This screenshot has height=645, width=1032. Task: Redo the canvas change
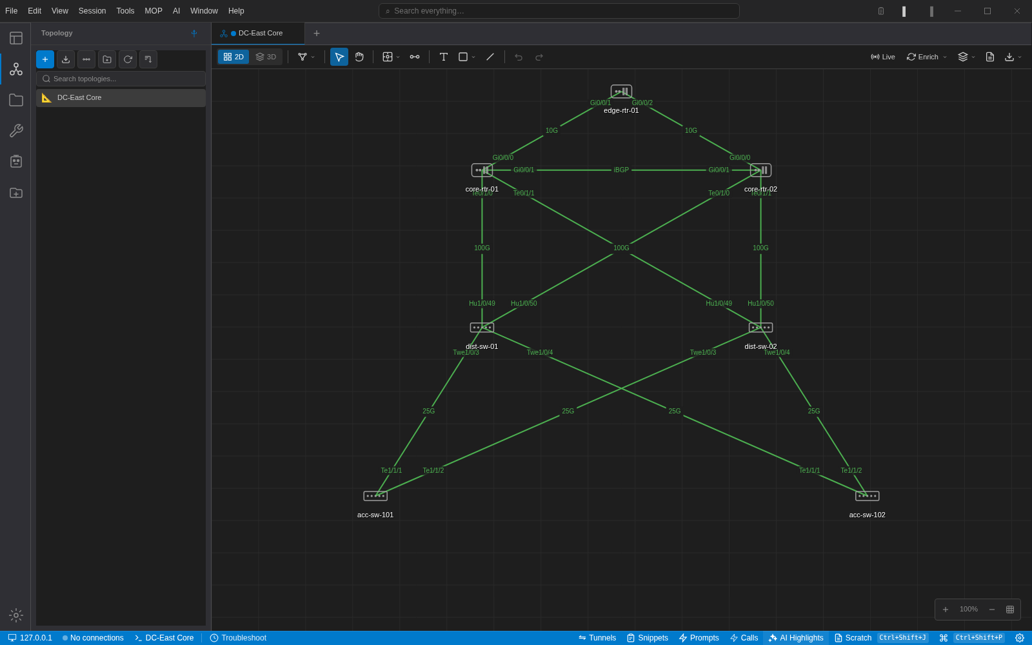pos(539,57)
